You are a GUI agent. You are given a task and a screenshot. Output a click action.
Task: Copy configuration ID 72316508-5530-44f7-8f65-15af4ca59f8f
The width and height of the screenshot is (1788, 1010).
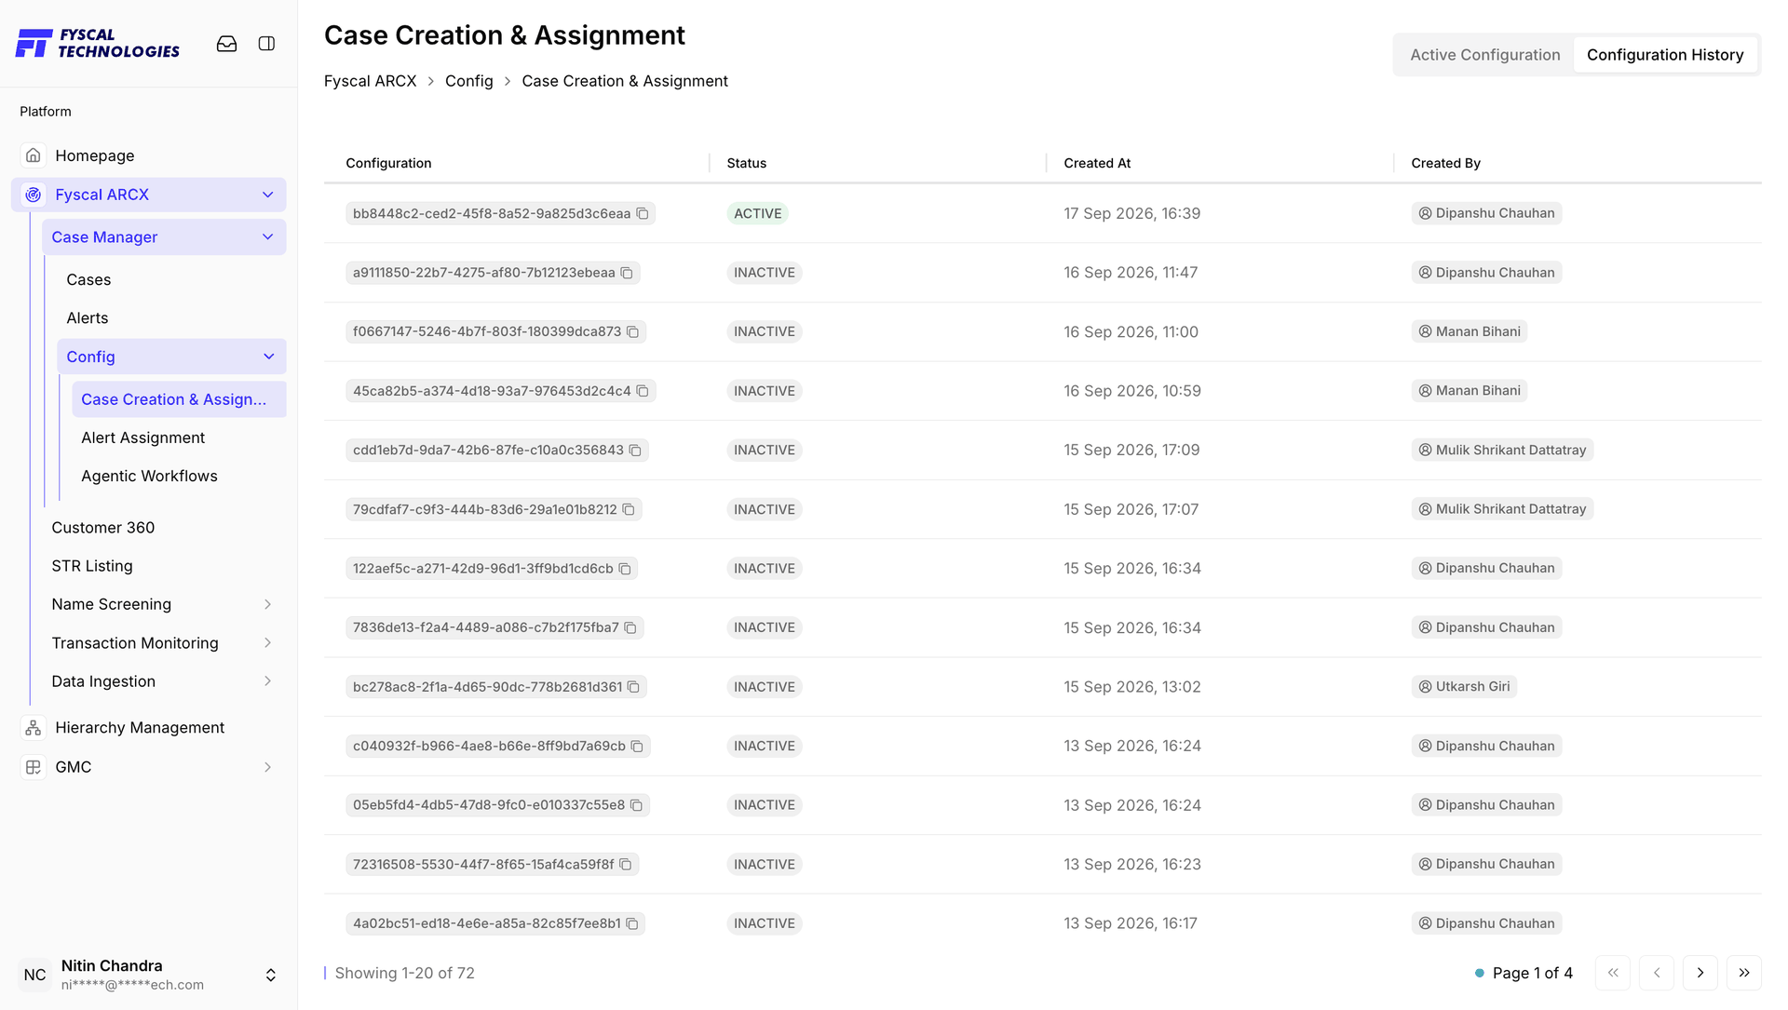click(x=626, y=865)
